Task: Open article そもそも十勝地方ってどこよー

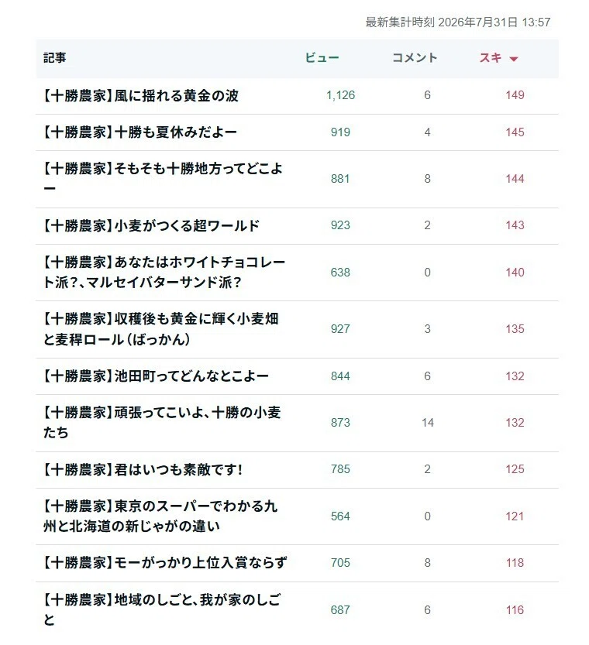Action: [164, 179]
